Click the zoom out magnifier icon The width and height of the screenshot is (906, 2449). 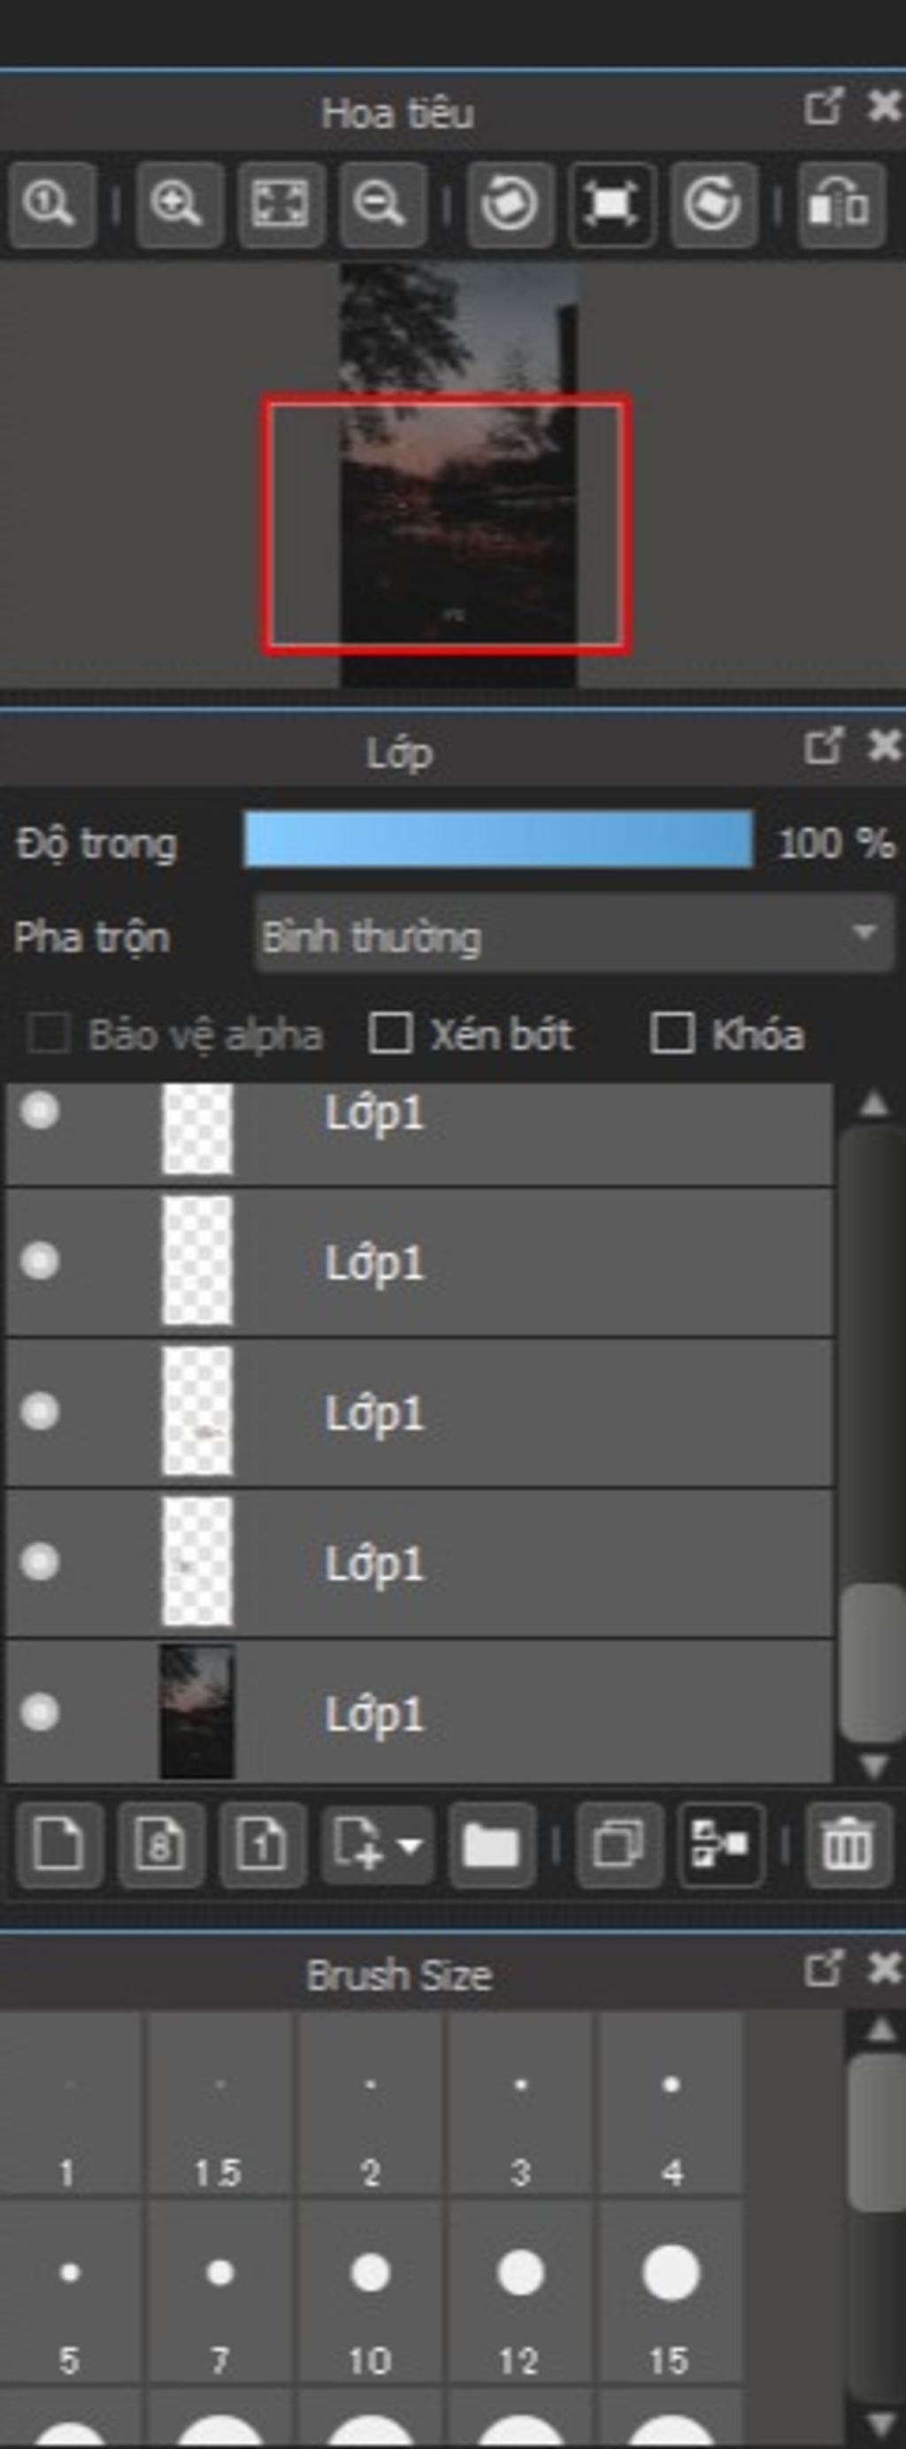pos(383,205)
